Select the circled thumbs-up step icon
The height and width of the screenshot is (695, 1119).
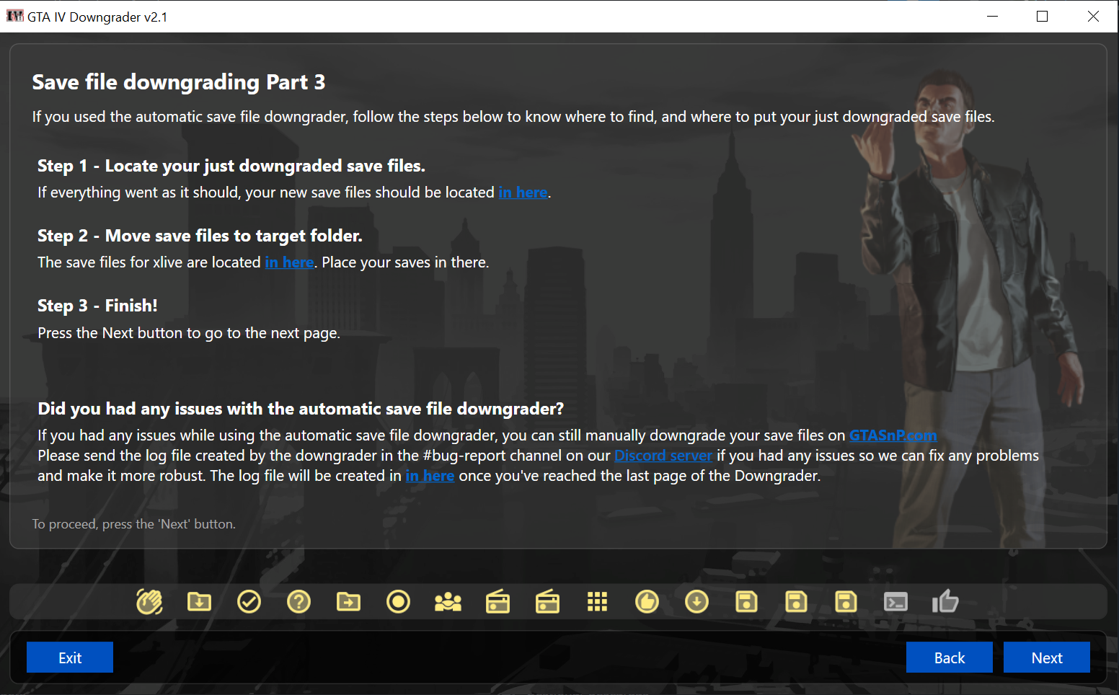click(x=647, y=601)
